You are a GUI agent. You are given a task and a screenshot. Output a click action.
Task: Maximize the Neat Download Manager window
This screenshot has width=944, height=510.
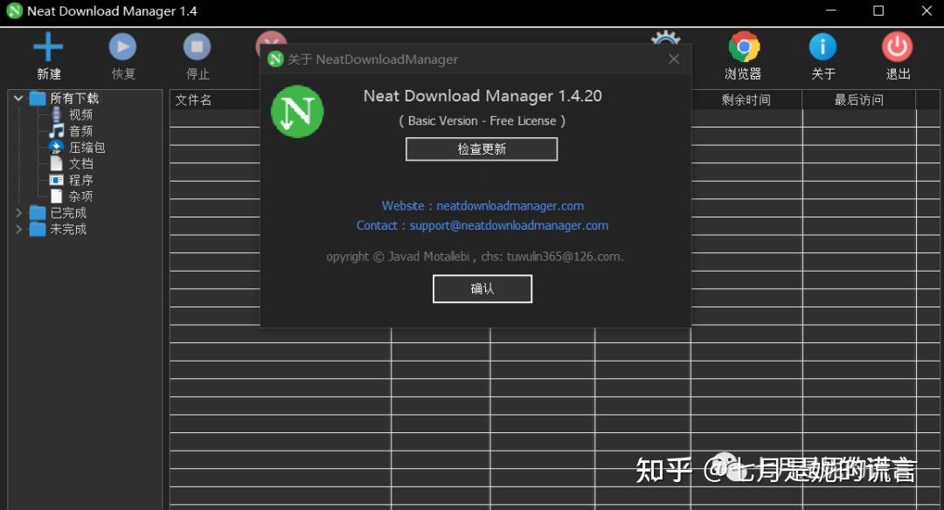click(x=878, y=10)
